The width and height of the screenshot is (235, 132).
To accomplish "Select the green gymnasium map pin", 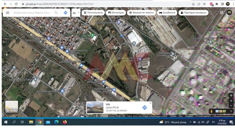I will click(x=93, y=35).
